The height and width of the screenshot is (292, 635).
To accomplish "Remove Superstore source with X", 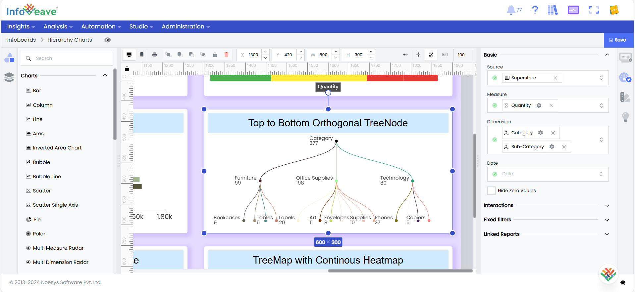I will 556,78.
